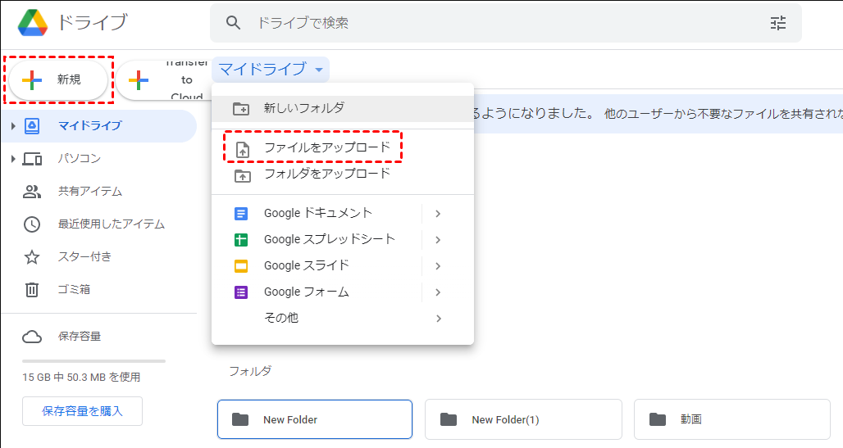Click the cloud storage (保存容量) icon

[x=32, y=337]
